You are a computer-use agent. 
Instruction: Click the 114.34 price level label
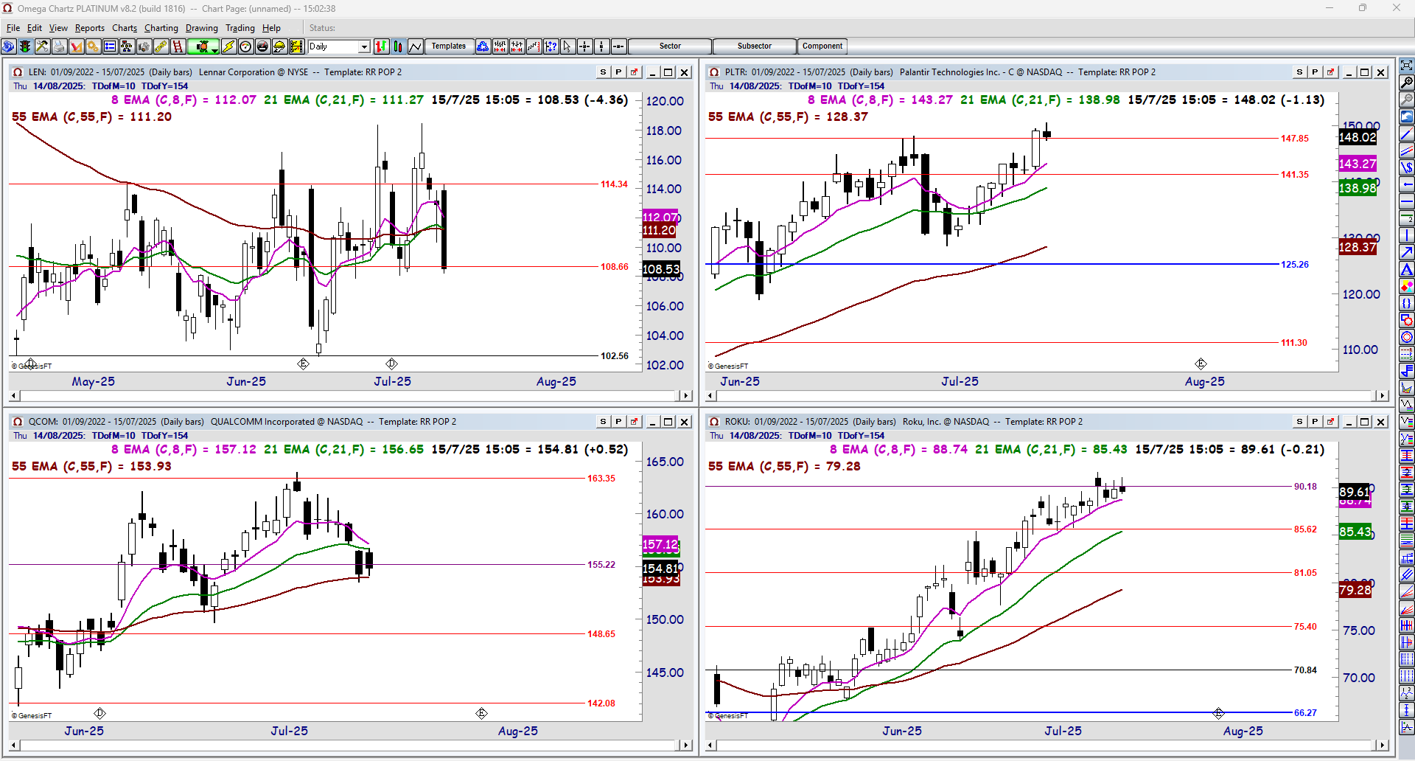point(614,184)
